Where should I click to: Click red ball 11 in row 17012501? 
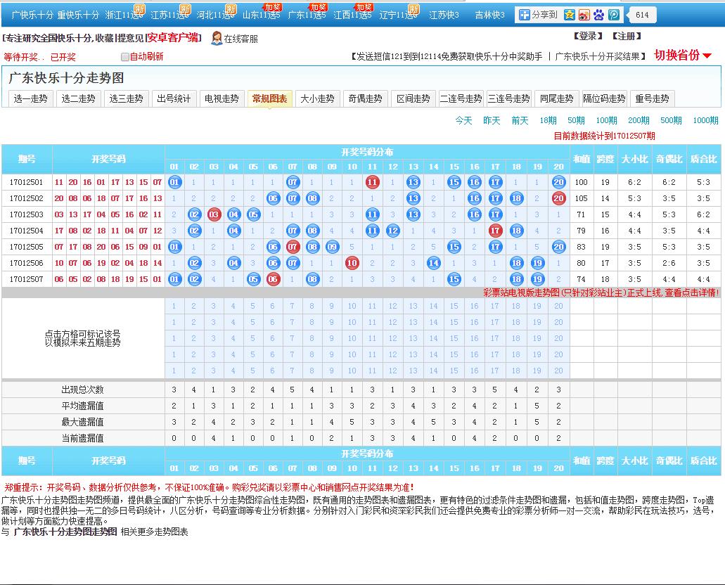372,182
